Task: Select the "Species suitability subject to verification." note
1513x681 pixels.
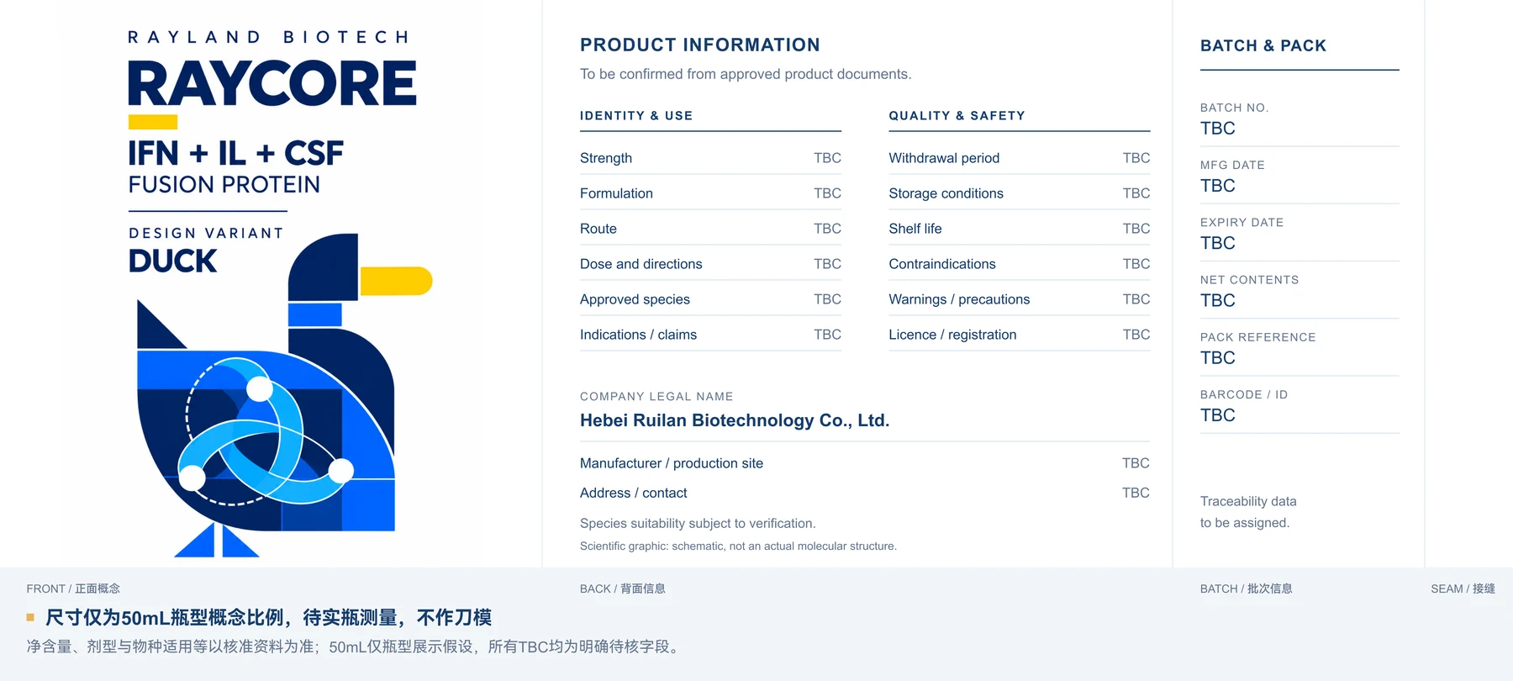Action: pos(698,523)
